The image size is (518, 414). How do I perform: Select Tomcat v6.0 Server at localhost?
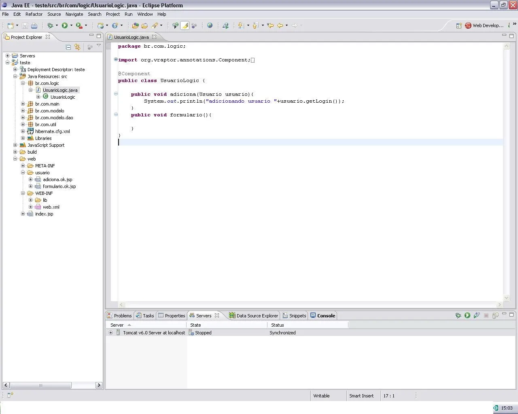coord(154,333)
